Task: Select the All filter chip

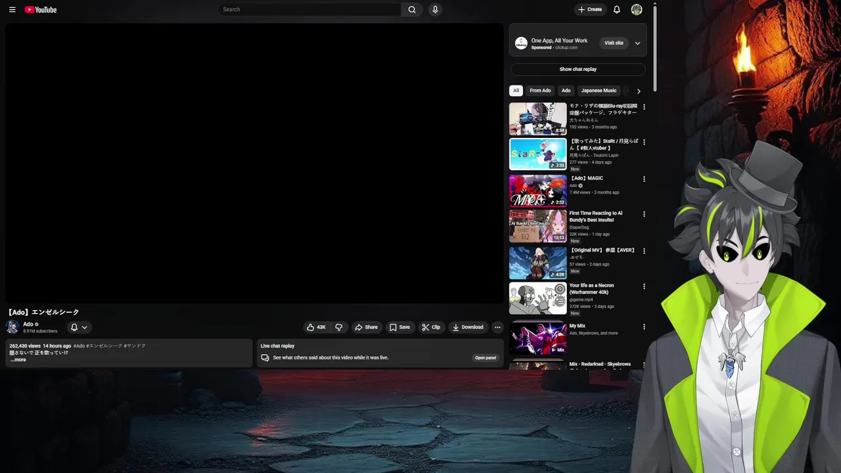Action: coord(516,91)
